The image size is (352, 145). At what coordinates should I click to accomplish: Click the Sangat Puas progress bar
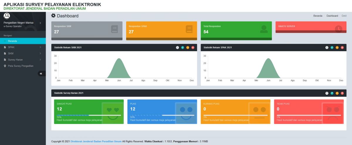(x=89, y=115)
